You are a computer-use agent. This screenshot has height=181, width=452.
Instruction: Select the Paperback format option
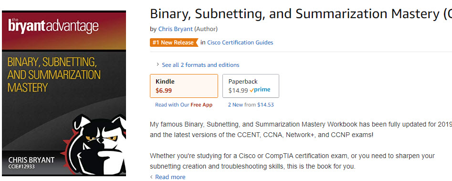[x=251, y=86]
